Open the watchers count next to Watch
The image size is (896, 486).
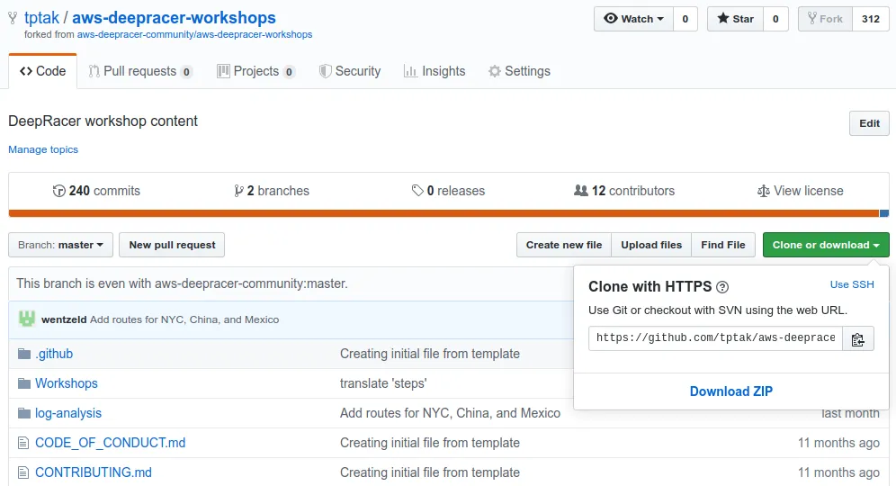pyautogui.click(x=685, y=19)
